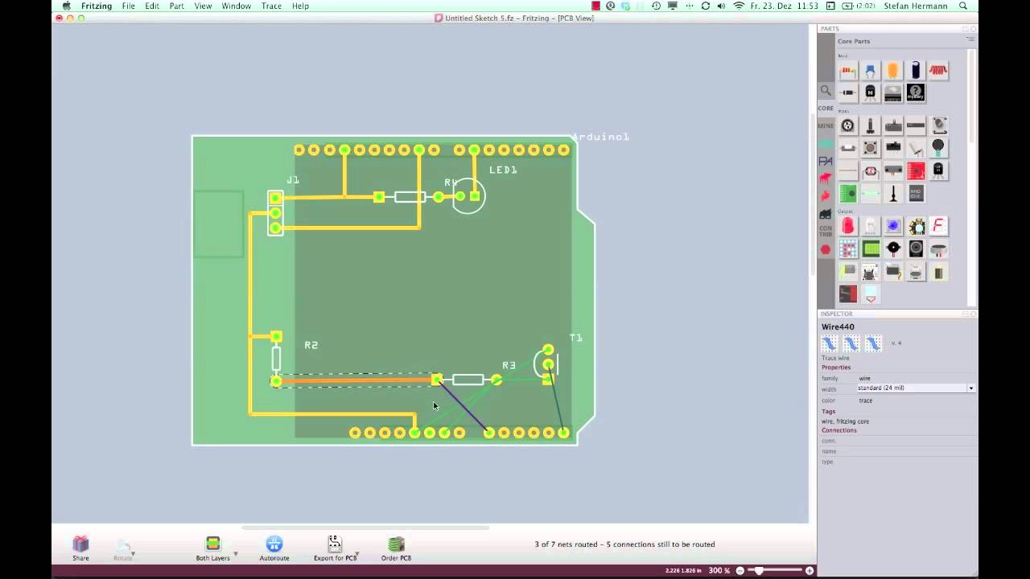Open the red hexagon parts bin
1030x579 pixels.
(826, 250)
